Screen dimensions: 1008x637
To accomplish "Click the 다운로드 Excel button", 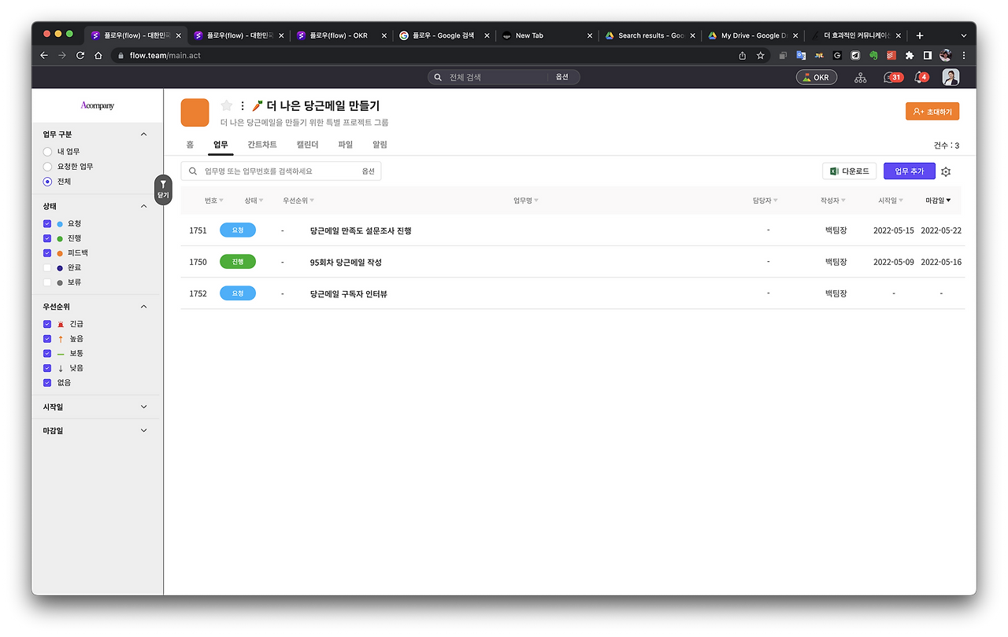I will coord(850,171).
